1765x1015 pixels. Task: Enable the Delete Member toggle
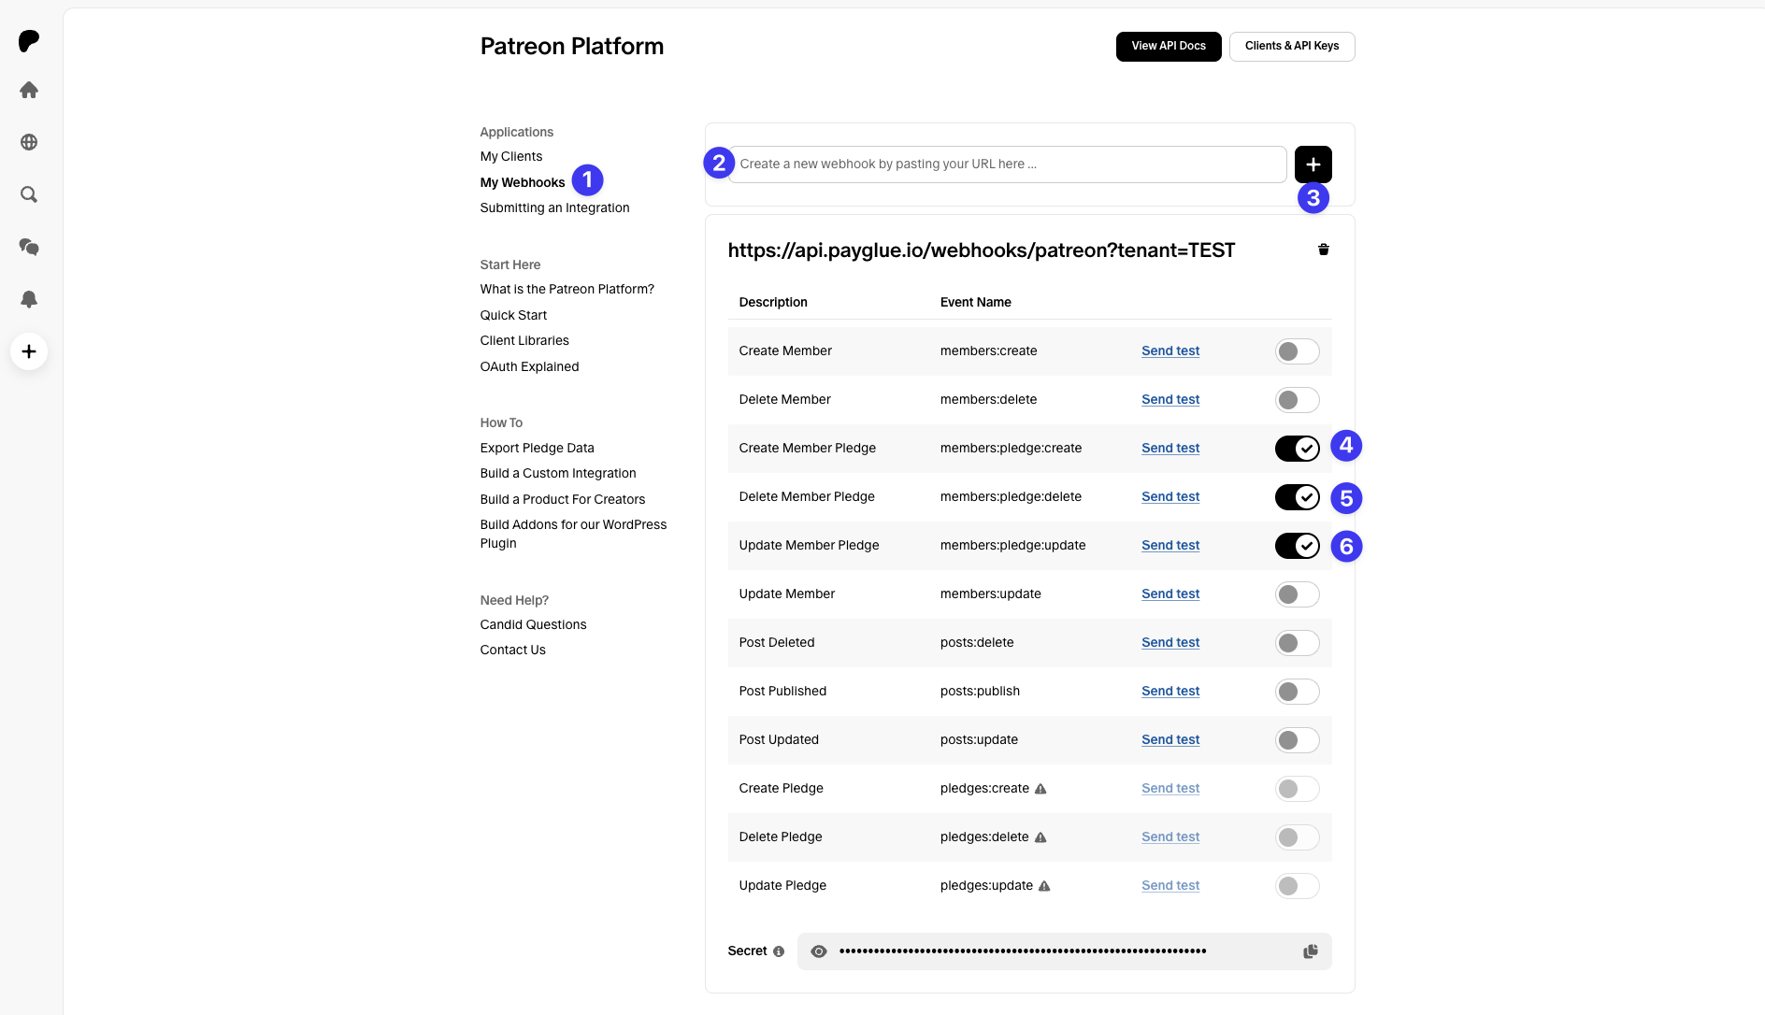(1298, 400)
